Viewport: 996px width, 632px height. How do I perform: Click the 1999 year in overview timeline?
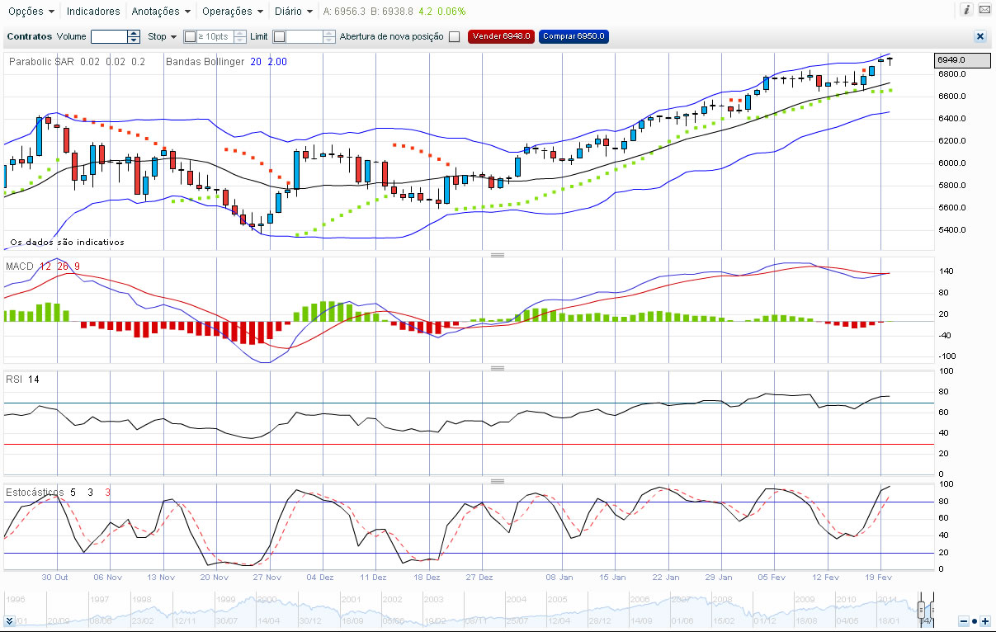(x=226, y=599)
